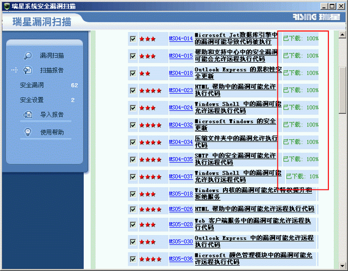Click MS04-014 download status 已下载: 100%

click(301, 39)
